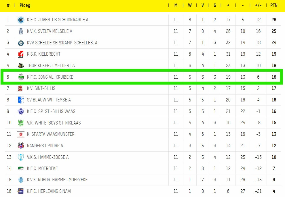Open the V.K.S. Hamme-Zogge A team link
Image resolution: width=285 pixels, height=198 pixels.
[48, 157]
